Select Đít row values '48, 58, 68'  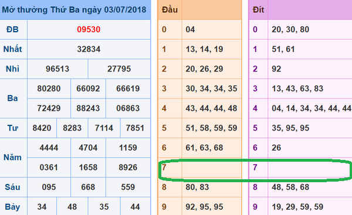[290, 187]
